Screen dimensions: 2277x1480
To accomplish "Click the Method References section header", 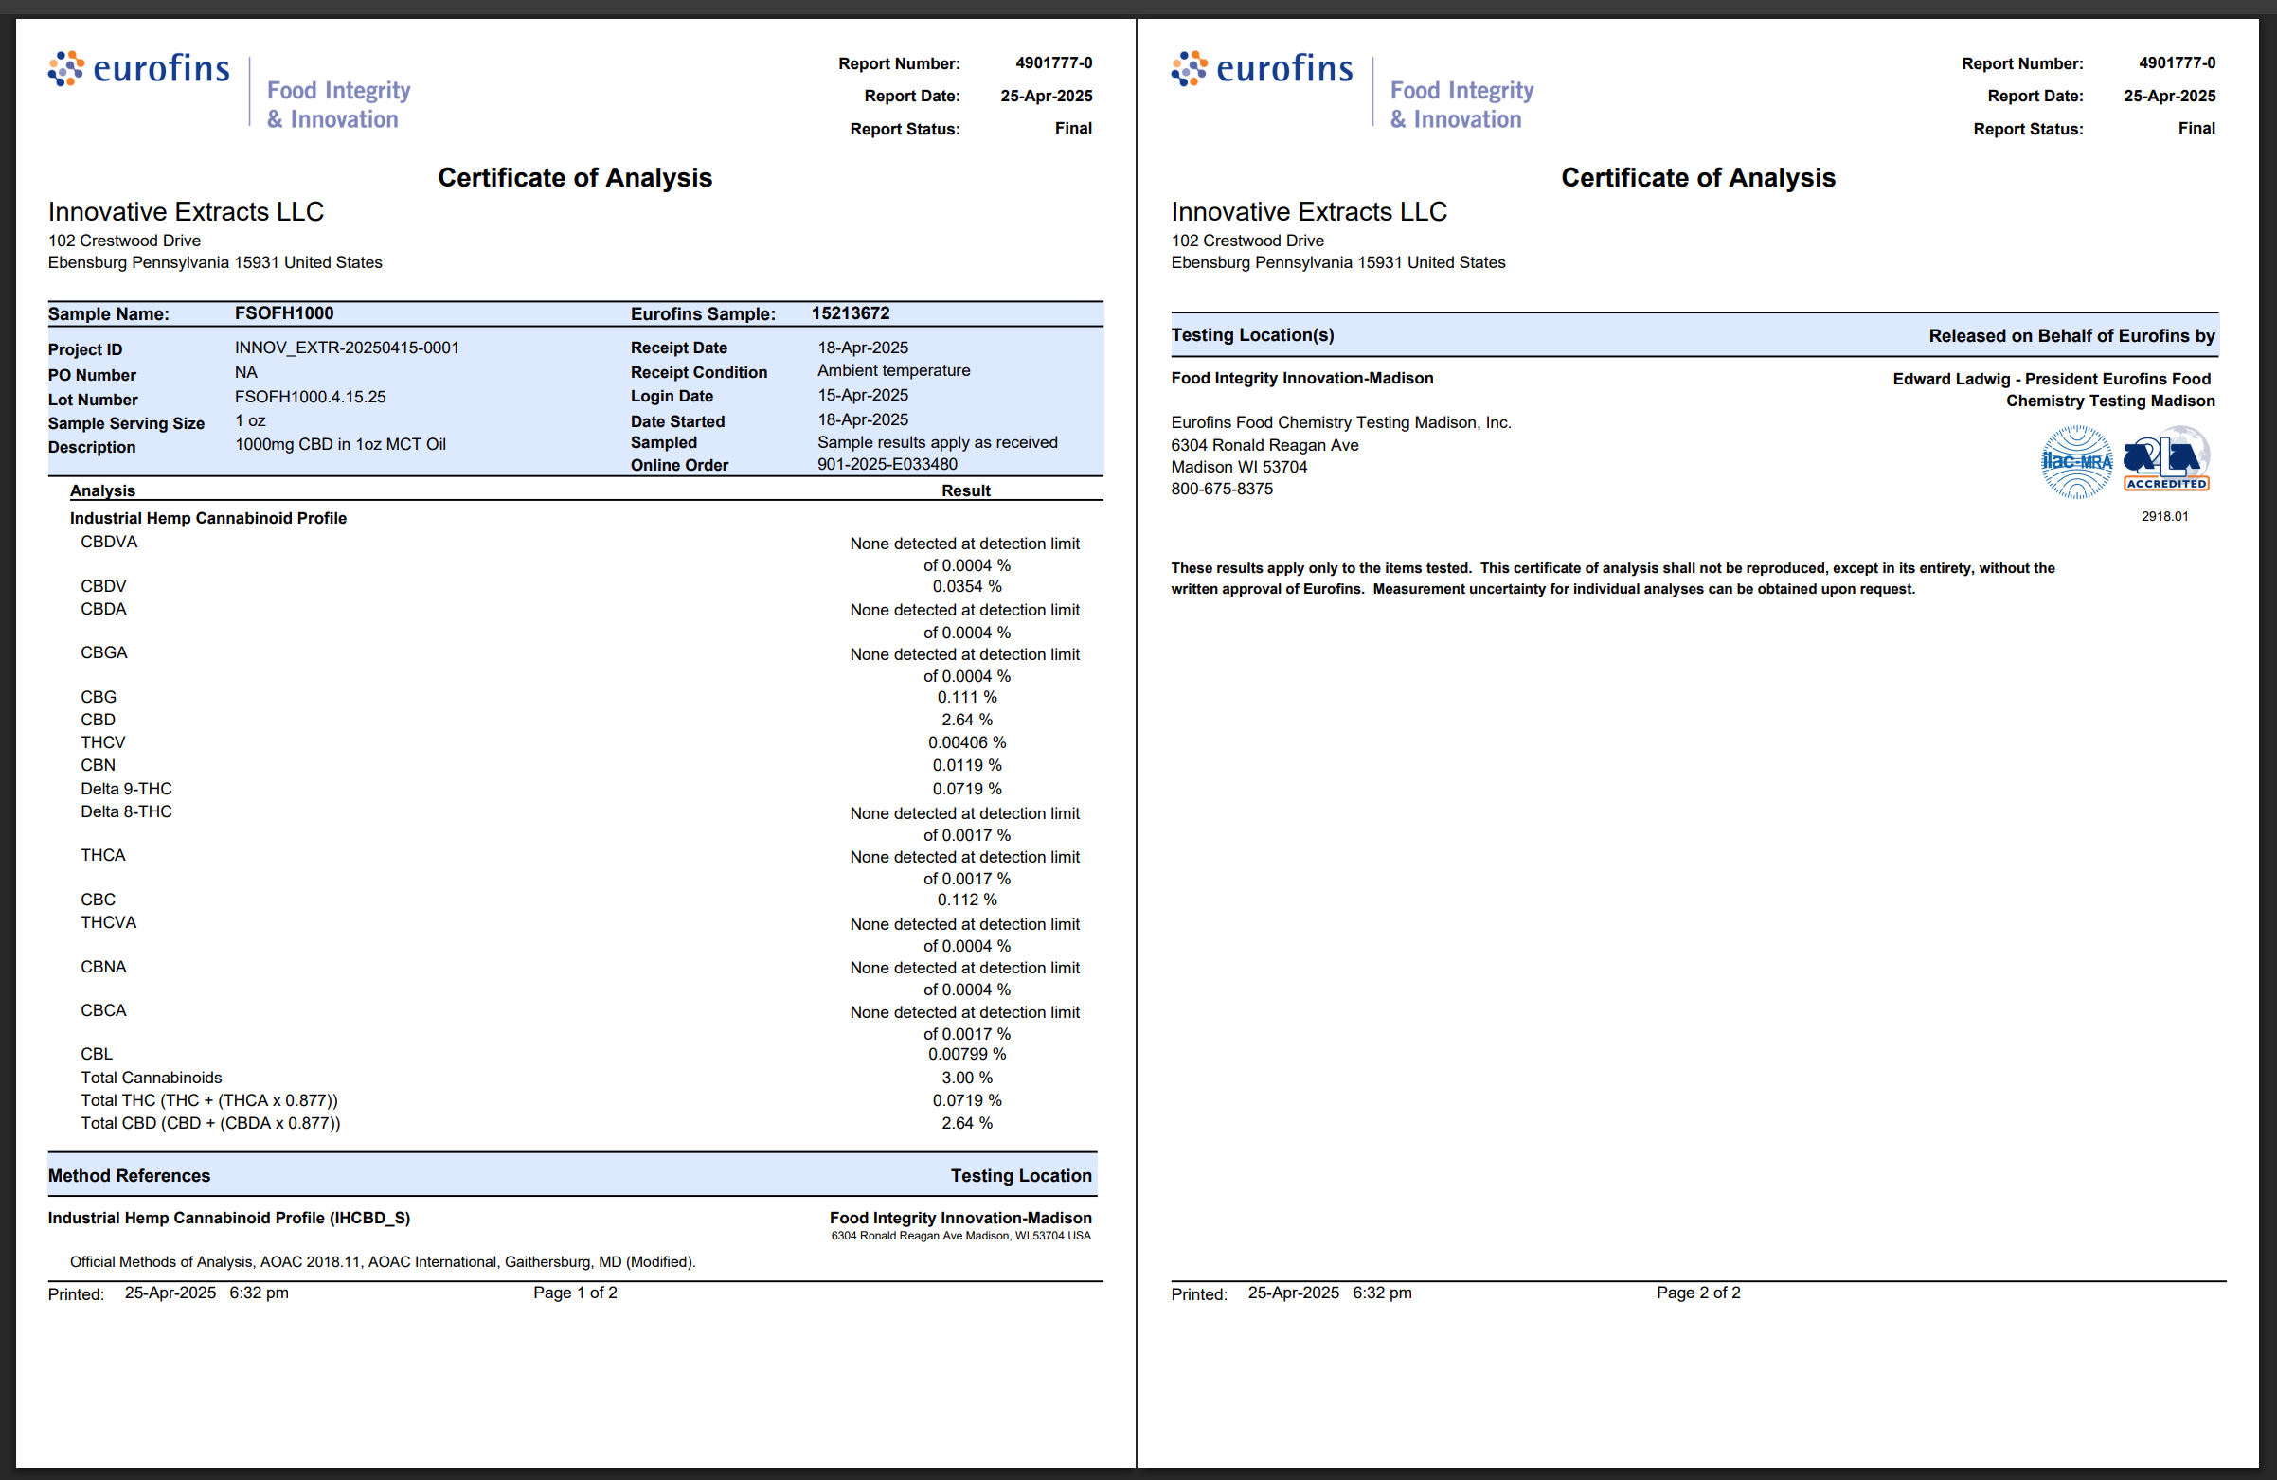I will point(129,1176).
